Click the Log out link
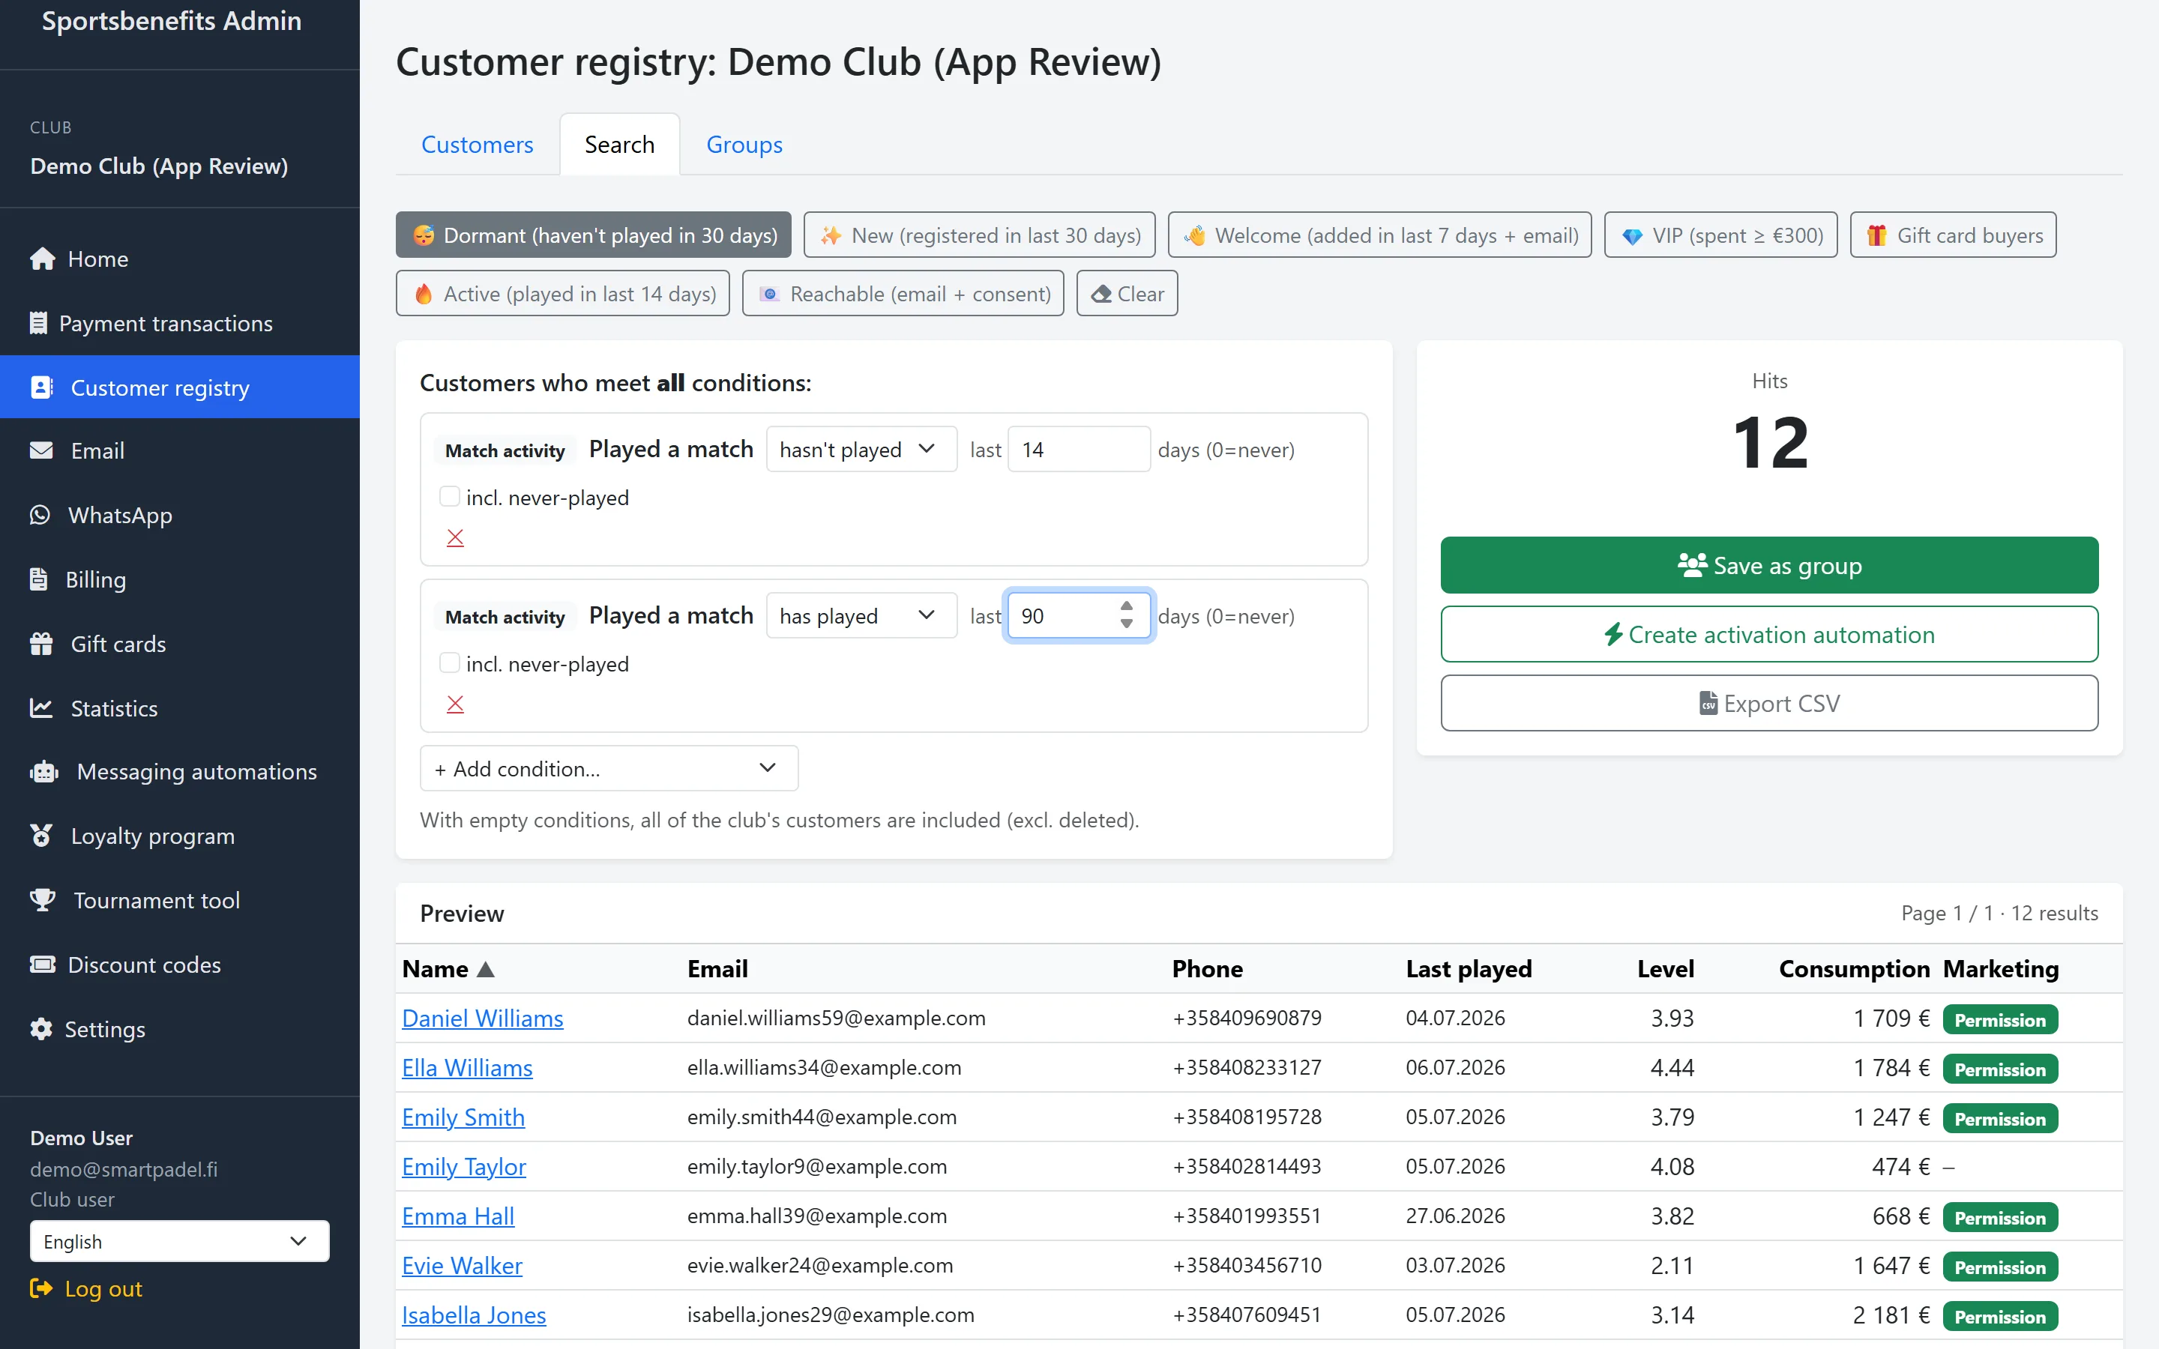This screenshot has width=2159, height=1349. [85, 1288]
